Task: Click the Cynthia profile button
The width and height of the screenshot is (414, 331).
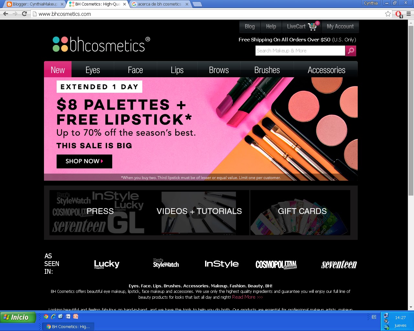Action: coord(371,3)
